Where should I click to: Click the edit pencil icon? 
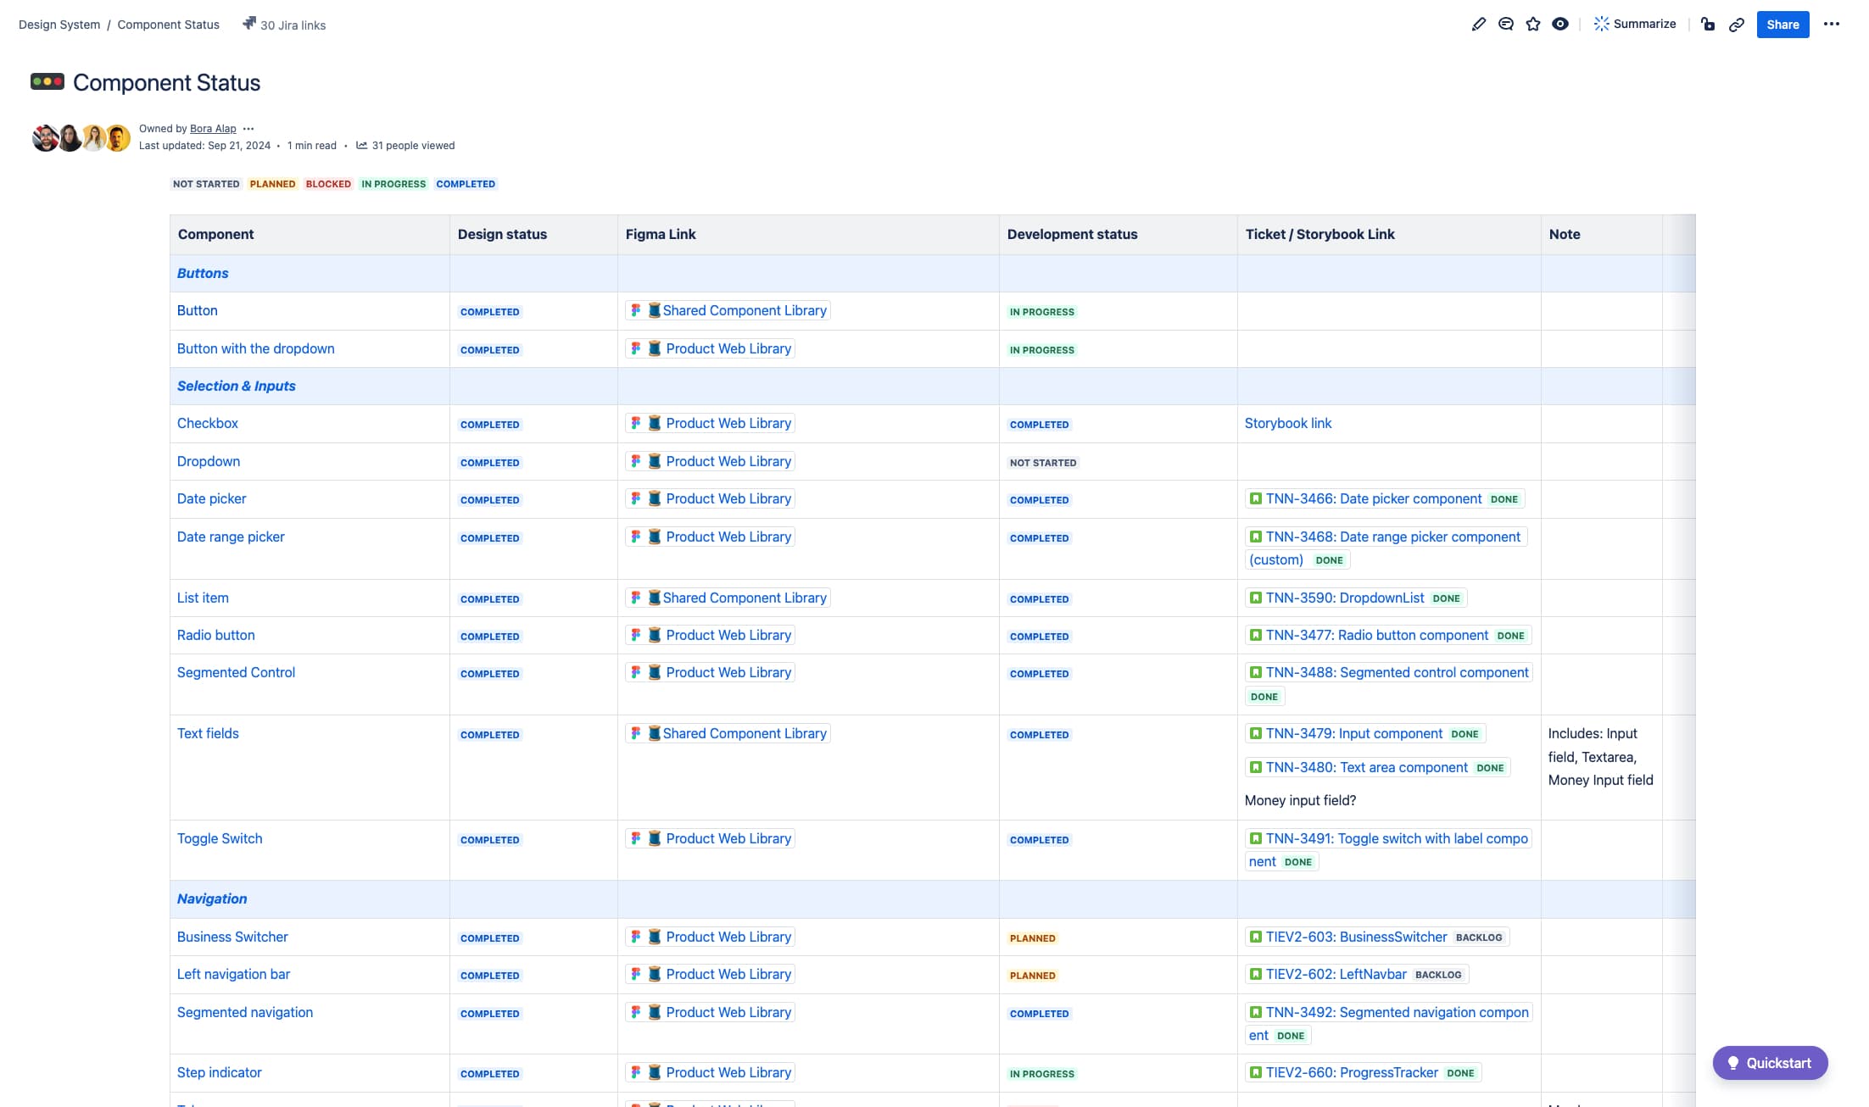(1478, 25)
